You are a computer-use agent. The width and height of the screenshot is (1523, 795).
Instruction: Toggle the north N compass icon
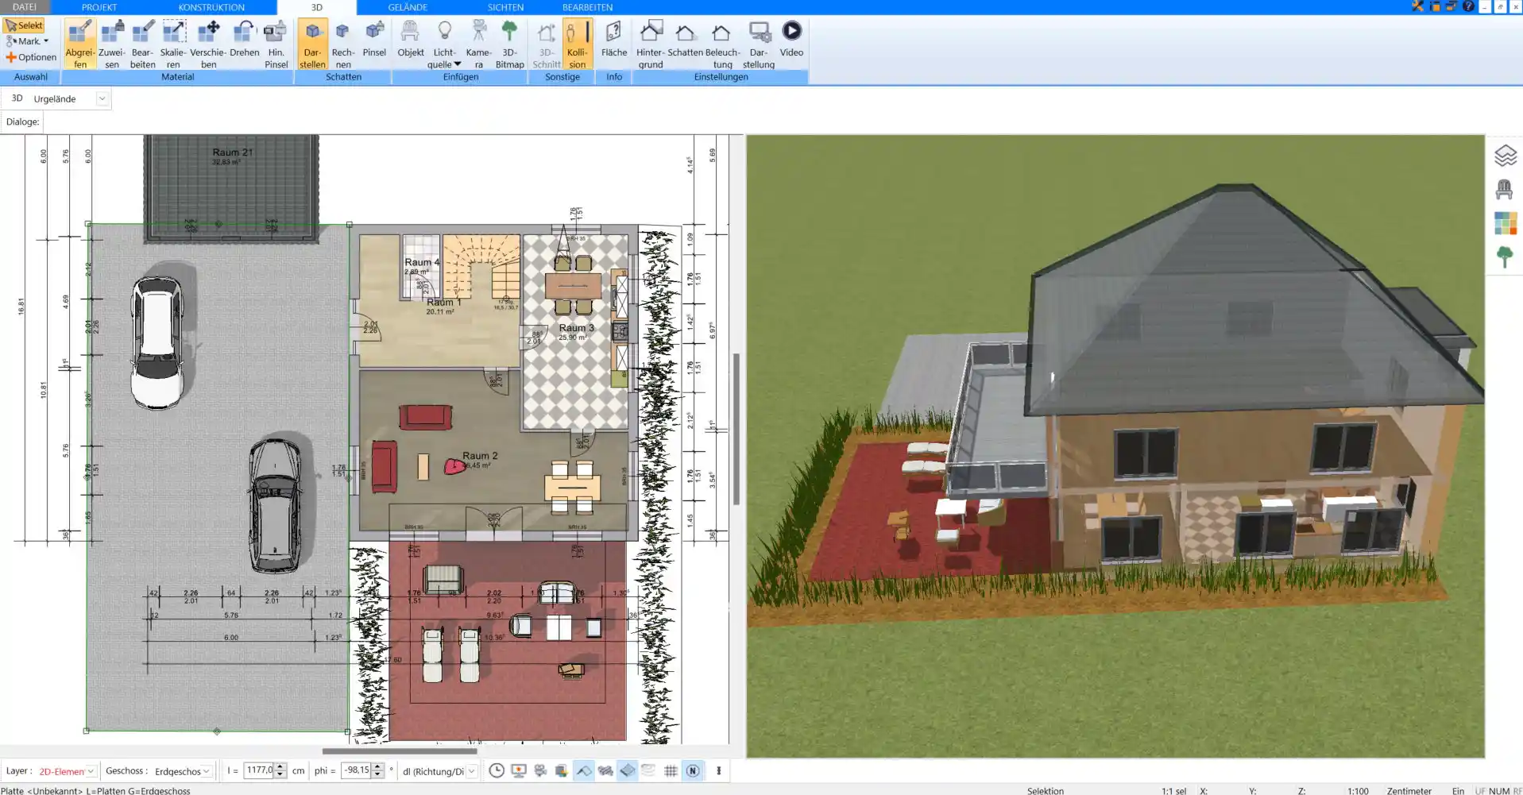(x=693, y=770)
